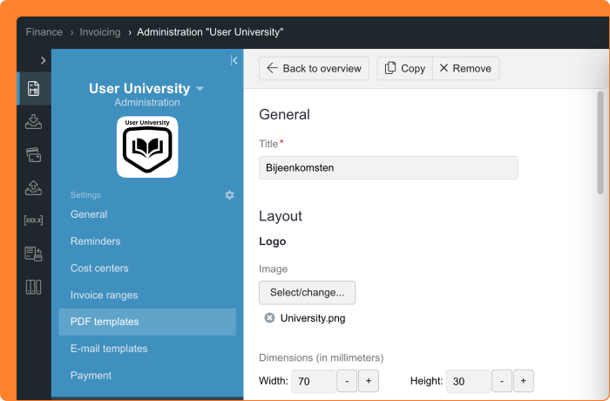Increase the Width value with plus button
The height and width of the screenshot is (401, 610).
pos(368,381)
